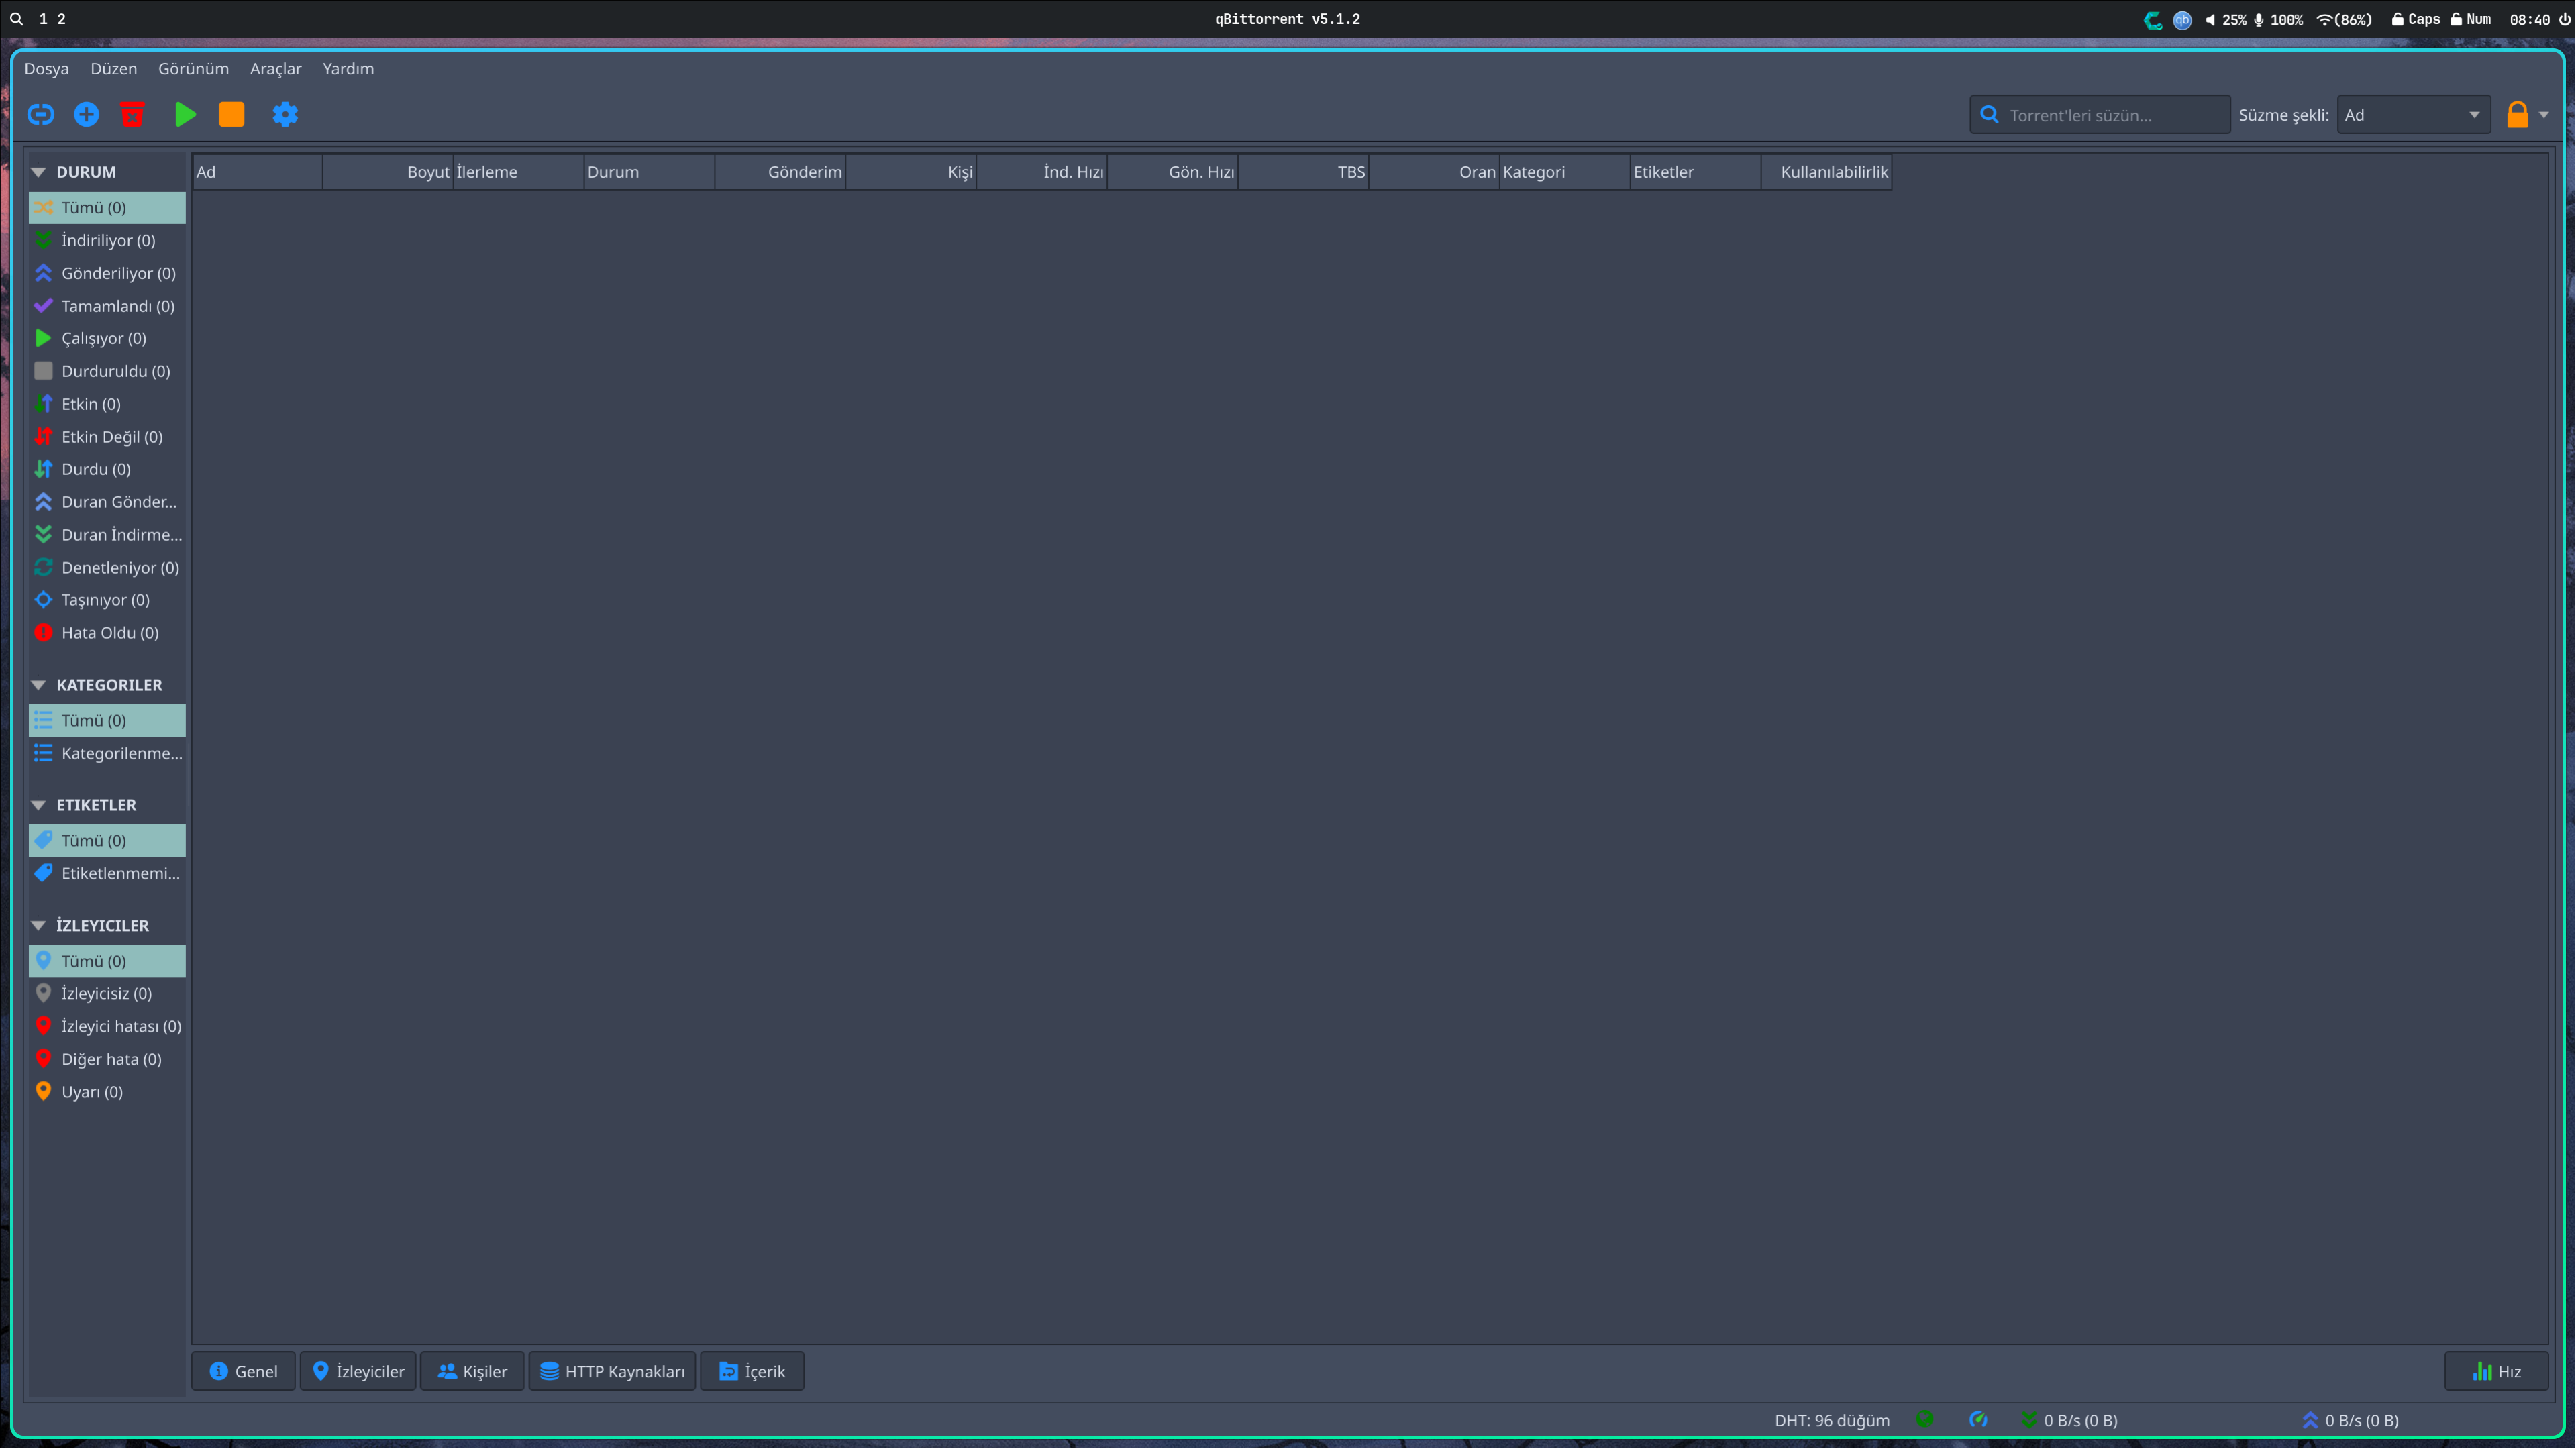Click the 'Torrent'leri süzün...' search field
This screenshot has width=2576, height=1449.
pyautogui.click(x=2099, y=115)
